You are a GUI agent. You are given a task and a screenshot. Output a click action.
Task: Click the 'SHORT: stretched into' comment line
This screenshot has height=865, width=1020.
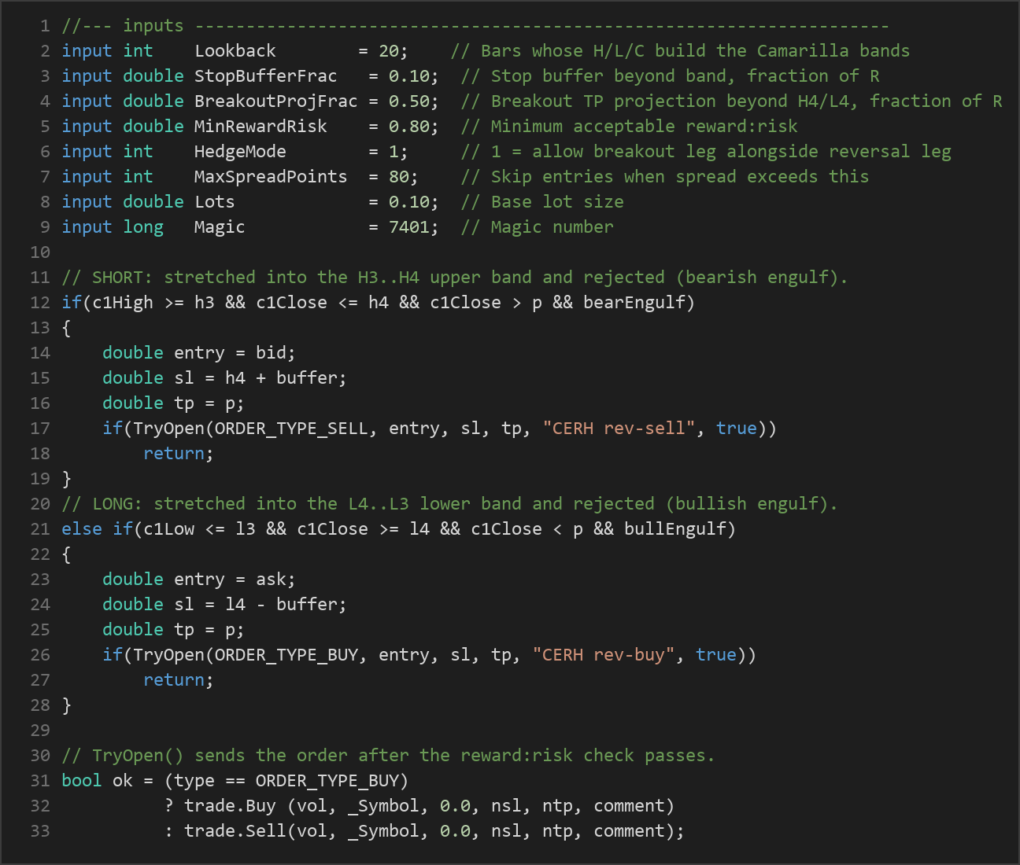coord(455,278)
